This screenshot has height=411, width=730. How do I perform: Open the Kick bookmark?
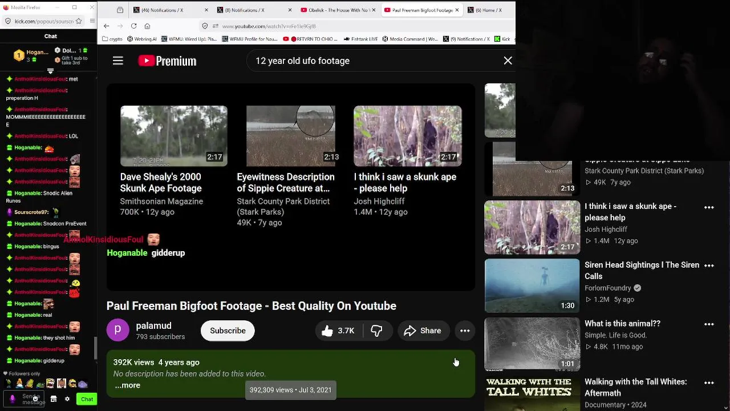click(x=504, y=39)
